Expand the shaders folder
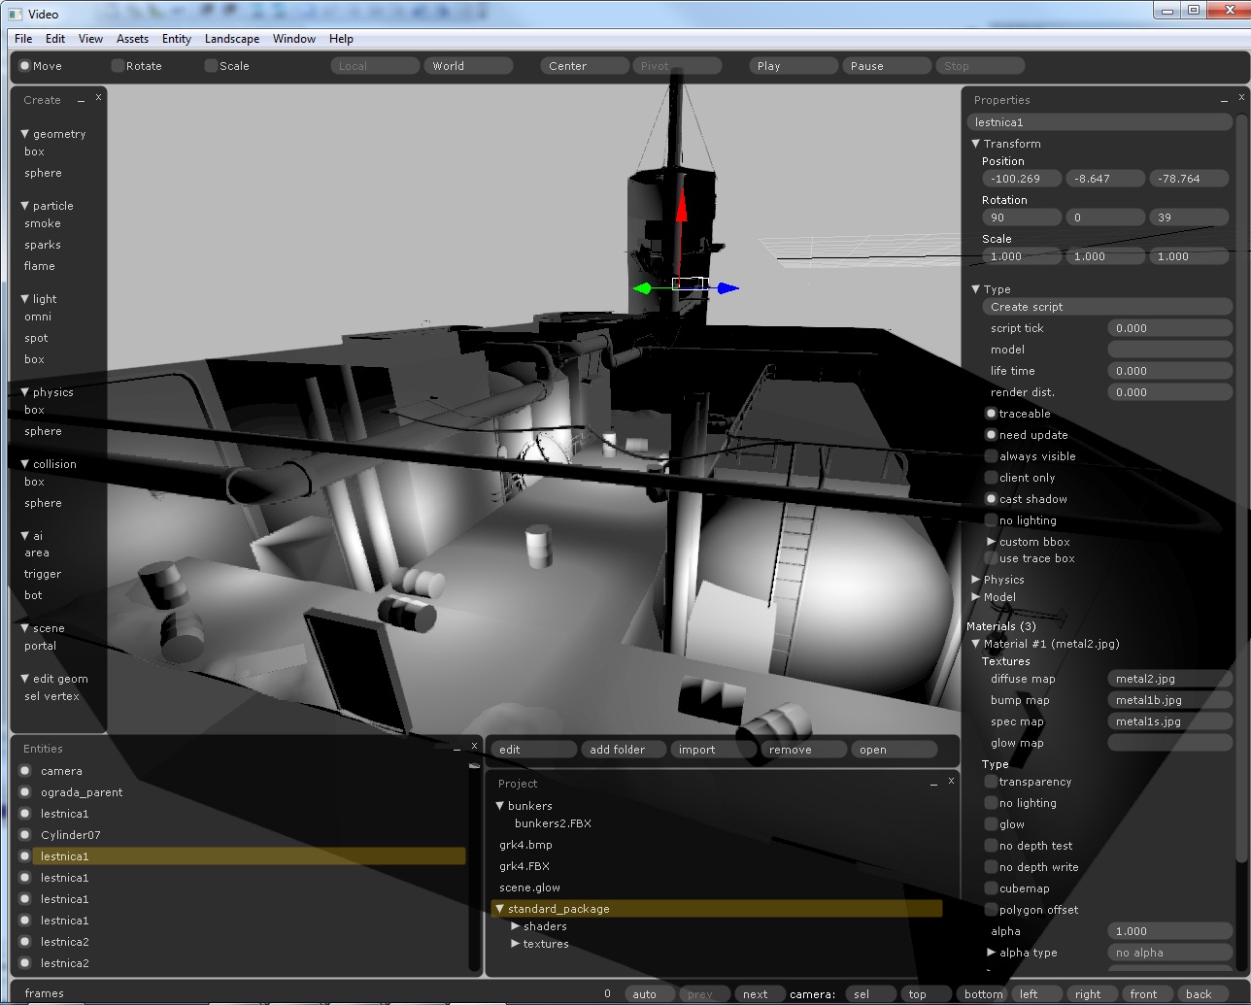 [x=516, y=926]
